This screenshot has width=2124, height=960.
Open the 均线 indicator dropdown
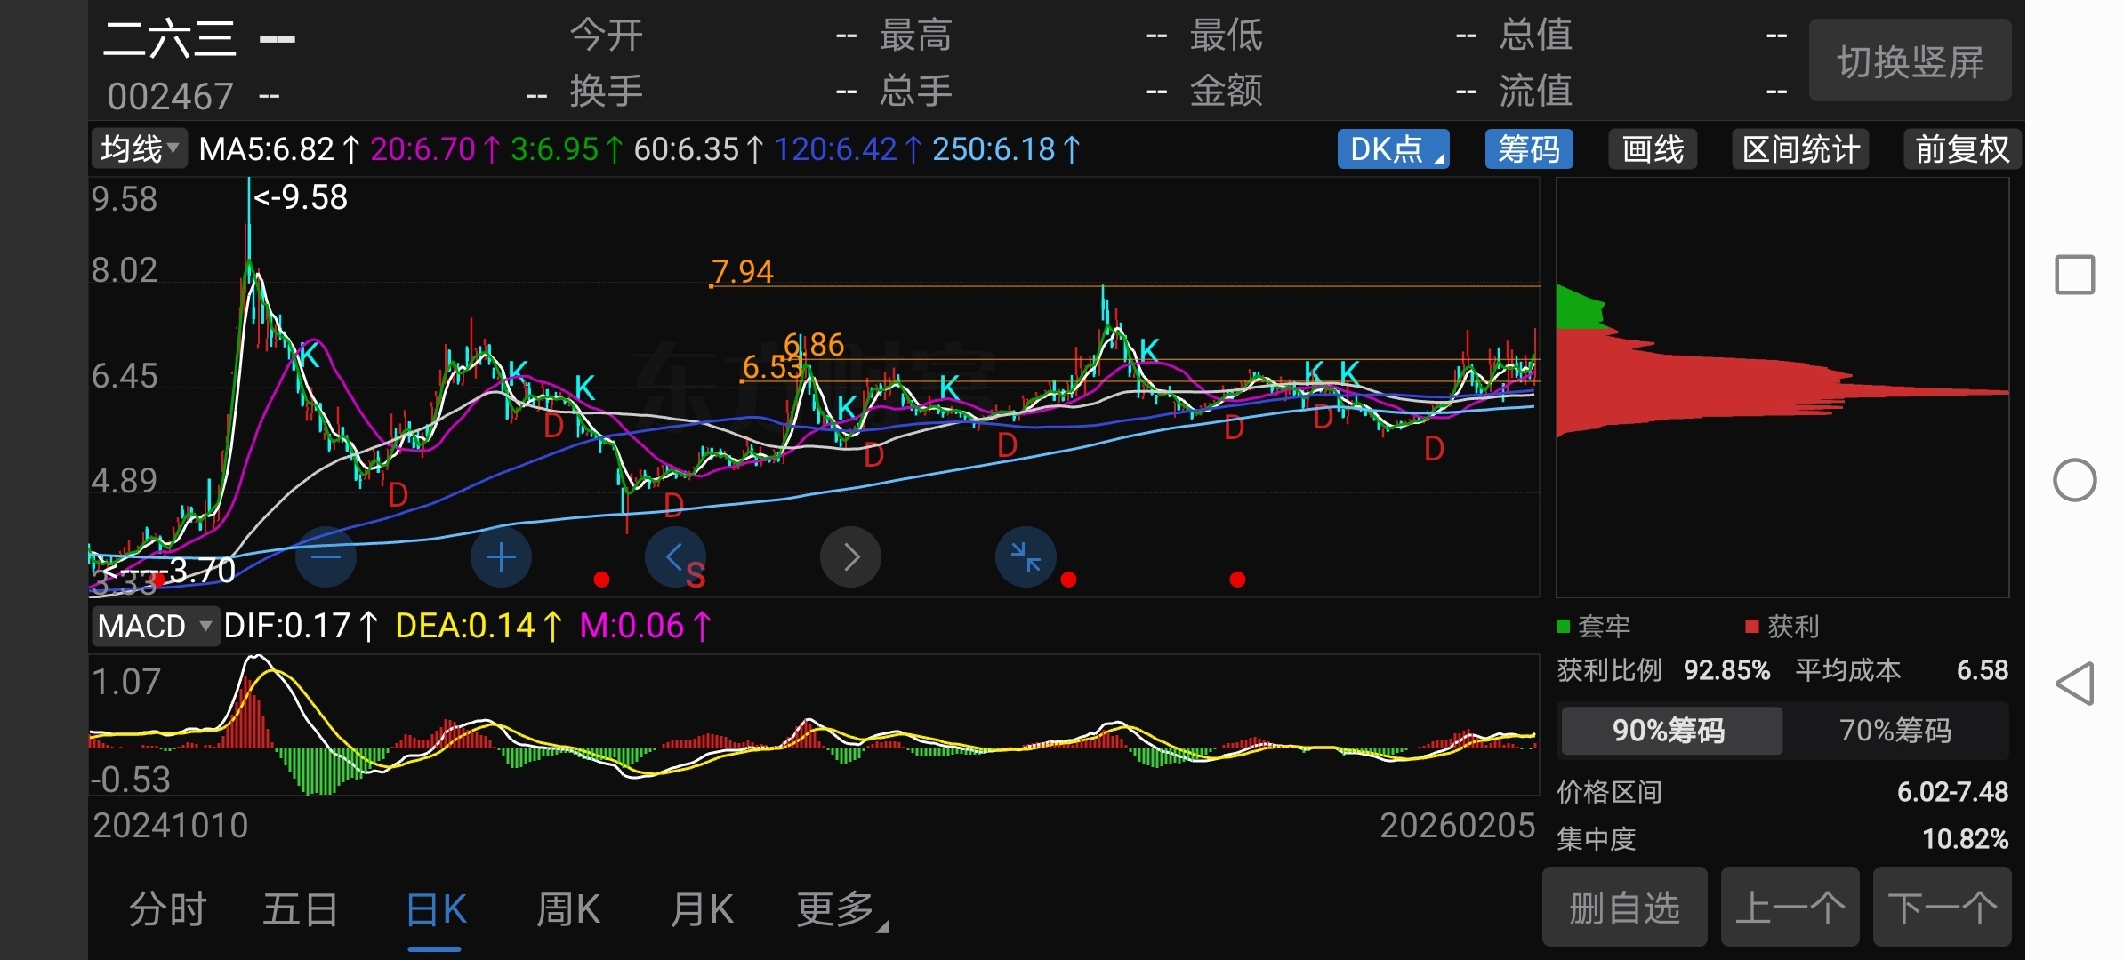[140, 149]
